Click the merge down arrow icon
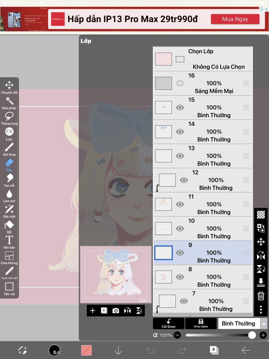 [x=261, y=282]
